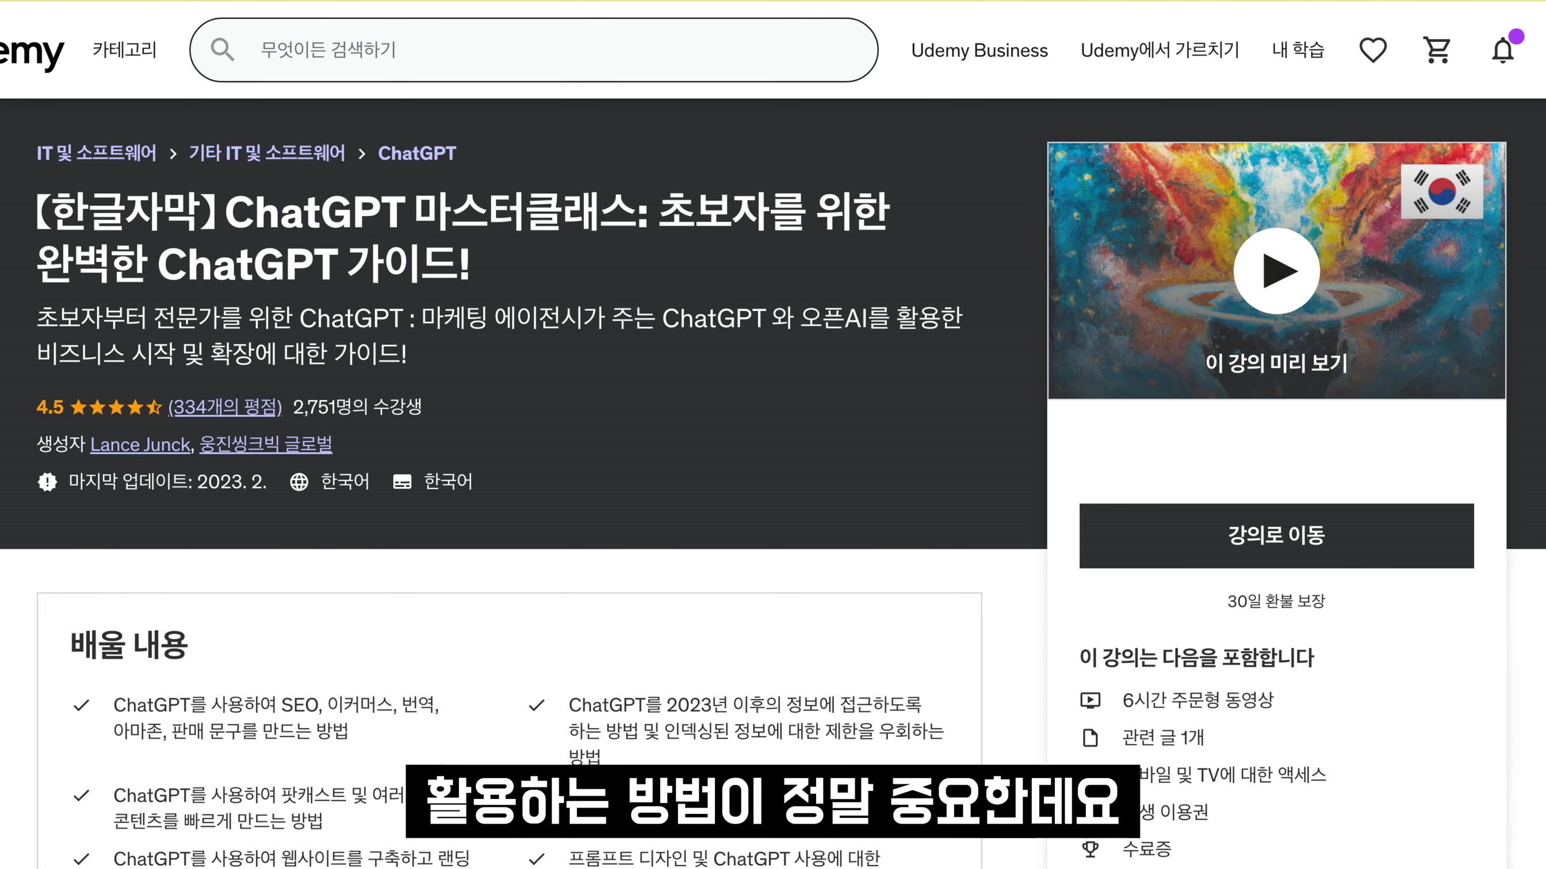The image size is (1546, 869).
Task: Click the 4.5 rating number
Action: [x=50, y=407]
